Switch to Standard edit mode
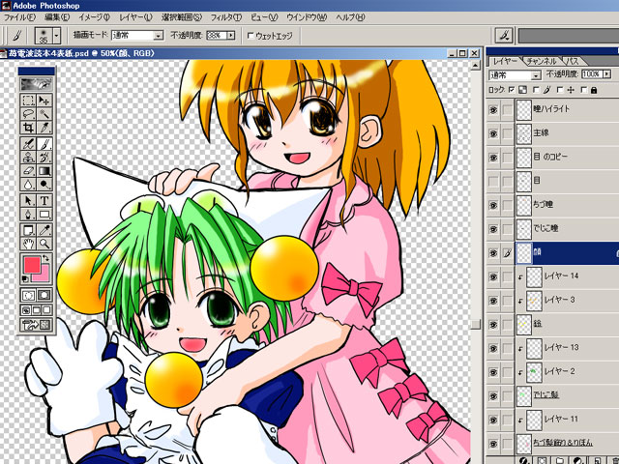The height and width of the screenshot is (464, 619). [28, 295]
